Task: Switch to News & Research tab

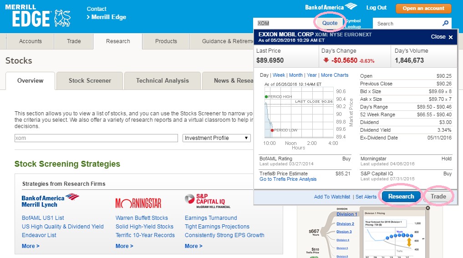Action: coord(228,81)
